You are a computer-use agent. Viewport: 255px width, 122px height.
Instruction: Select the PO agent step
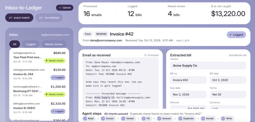(146, 119)
